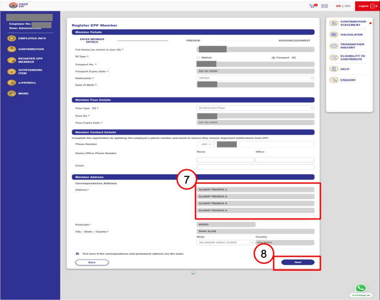Select the Passport ID type radio button
This screenshot has height=300, width=380.
273,57
